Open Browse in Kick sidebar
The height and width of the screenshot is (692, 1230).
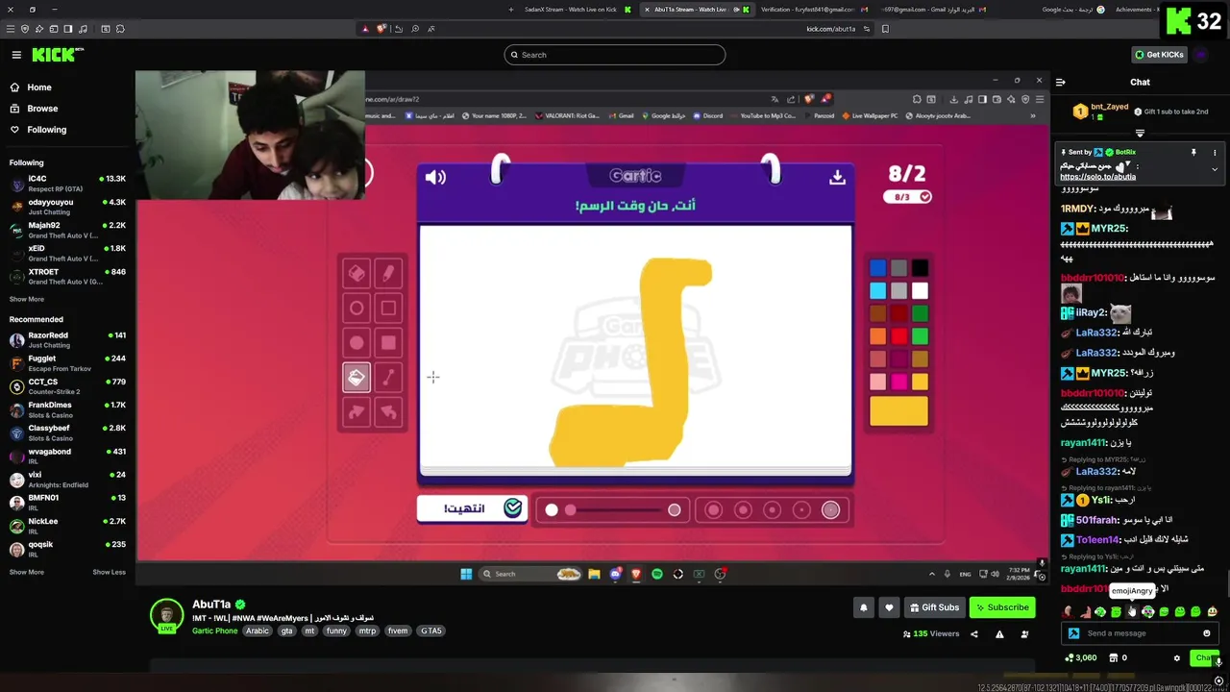coord(42,109)
